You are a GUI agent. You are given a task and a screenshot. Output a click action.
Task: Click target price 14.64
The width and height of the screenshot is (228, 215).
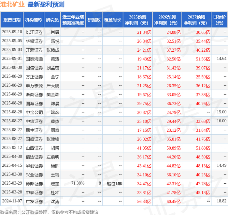tap(221, 58)
